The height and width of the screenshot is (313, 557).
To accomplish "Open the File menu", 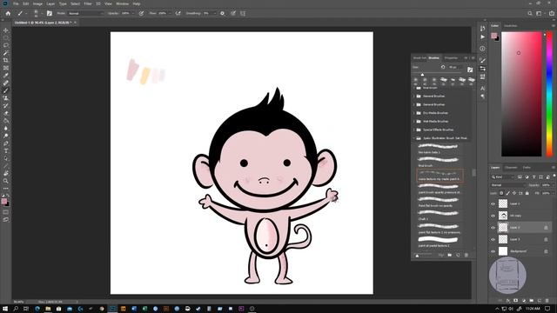I will click(16, 3).
